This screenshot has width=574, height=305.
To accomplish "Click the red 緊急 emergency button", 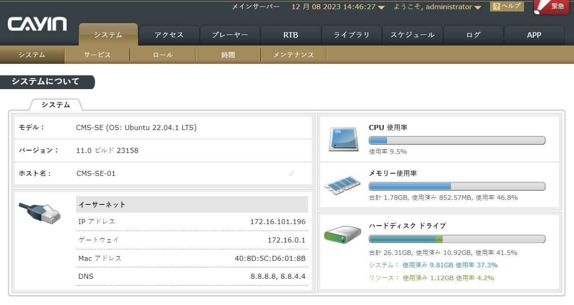I will [x=552, y=6].
